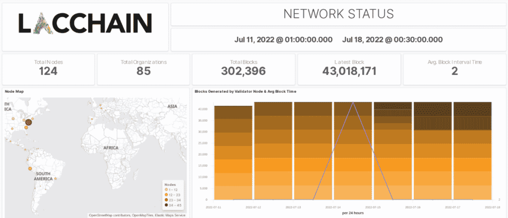
Task: Click the 'Node Map' panel title
Action: pos(14,91)
